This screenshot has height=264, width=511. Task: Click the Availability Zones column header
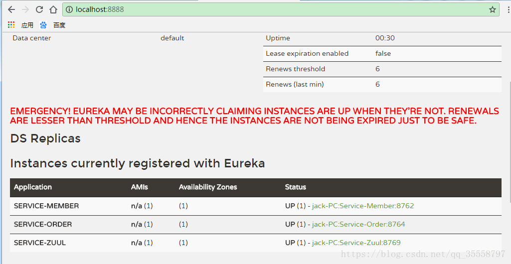click(207, 187)
